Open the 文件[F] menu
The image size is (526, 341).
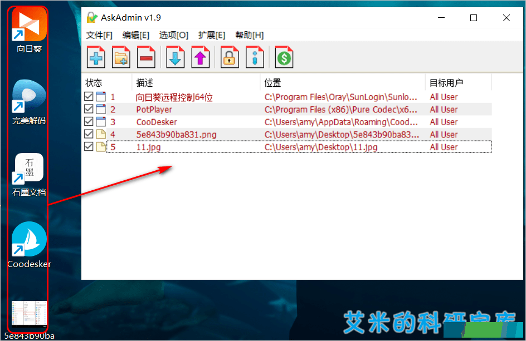[x=99, y=35]
